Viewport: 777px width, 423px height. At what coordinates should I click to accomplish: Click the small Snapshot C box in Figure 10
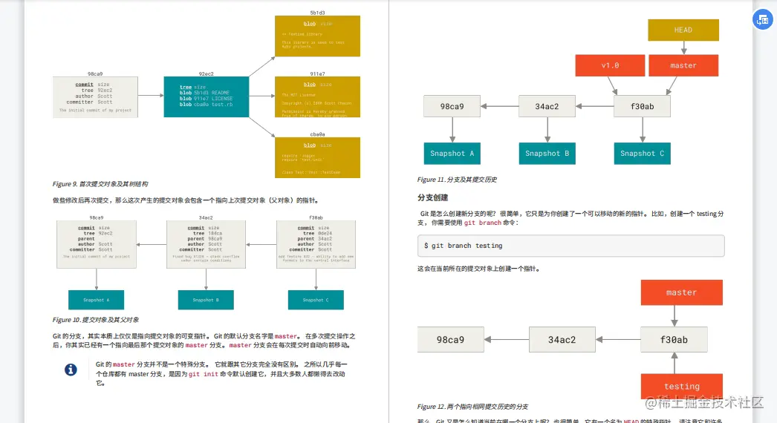click(x=316, y=300)
